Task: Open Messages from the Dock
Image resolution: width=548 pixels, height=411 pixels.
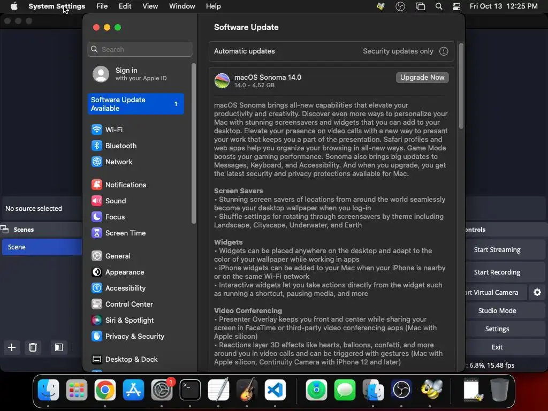Action: 345,390
